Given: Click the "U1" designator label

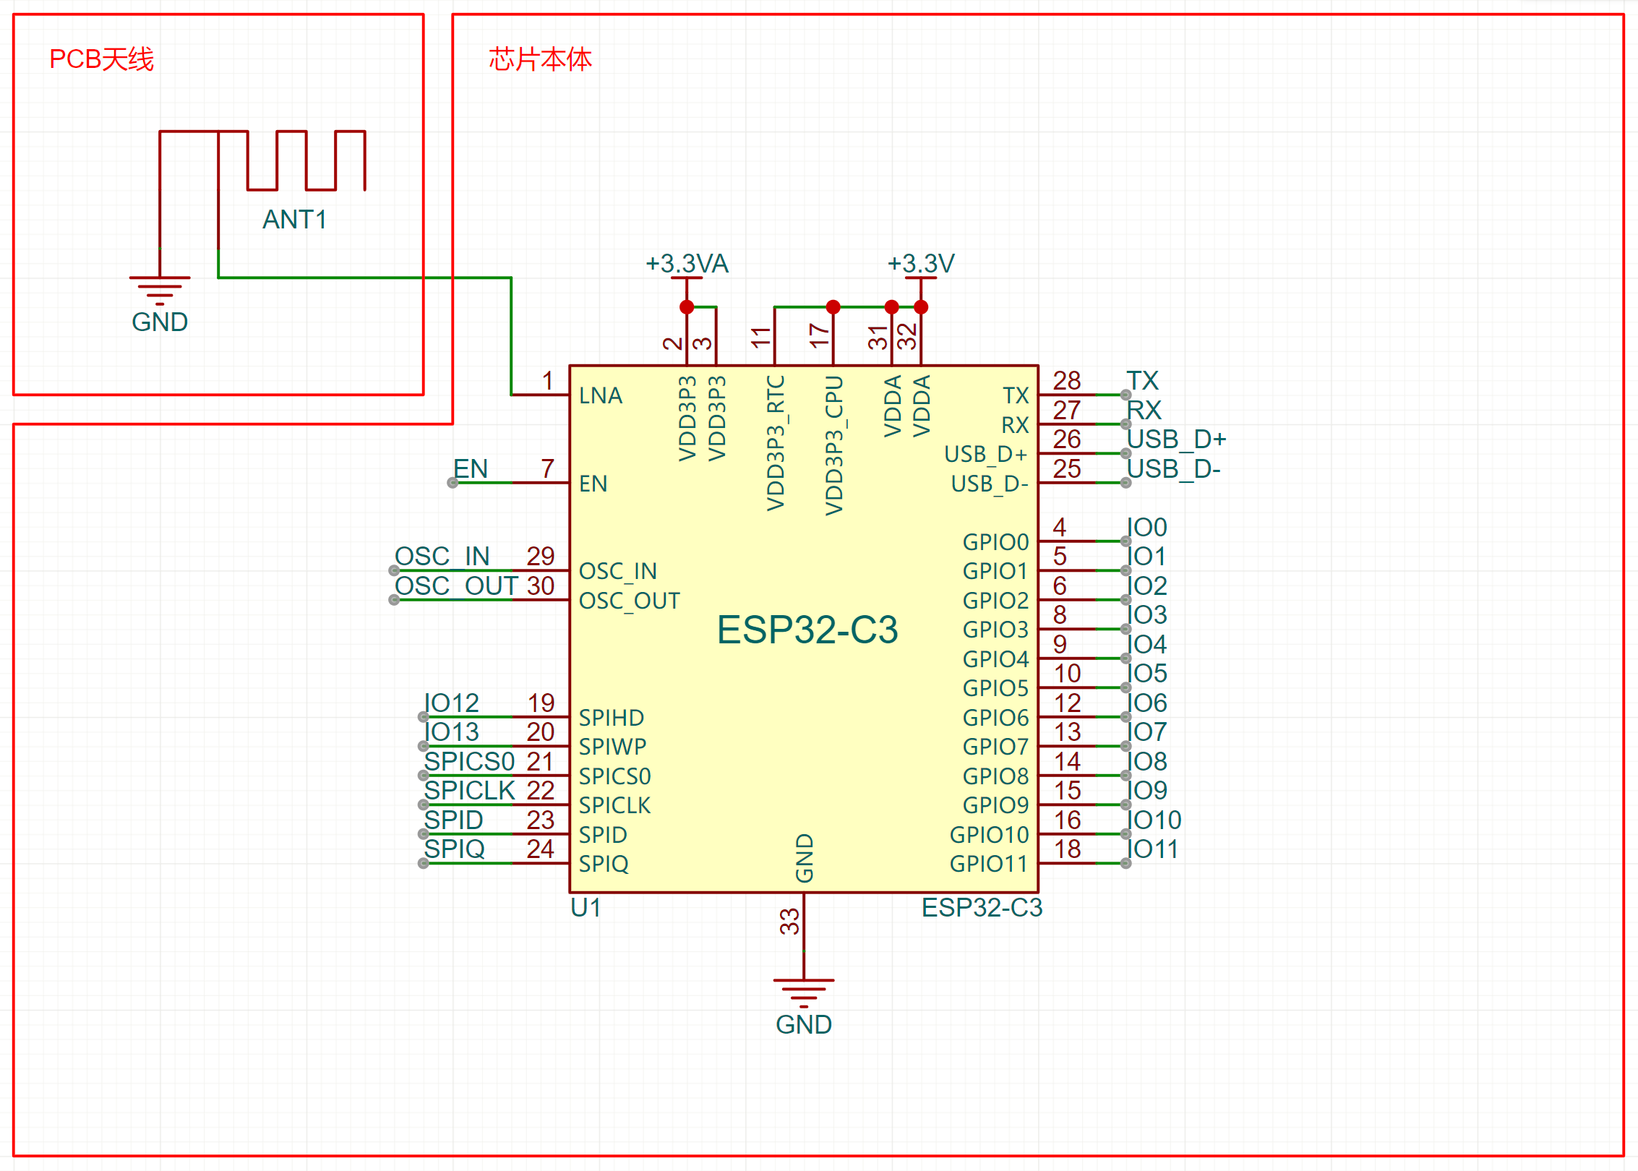Looking at the screenshot, I should (x=586, y=908).
